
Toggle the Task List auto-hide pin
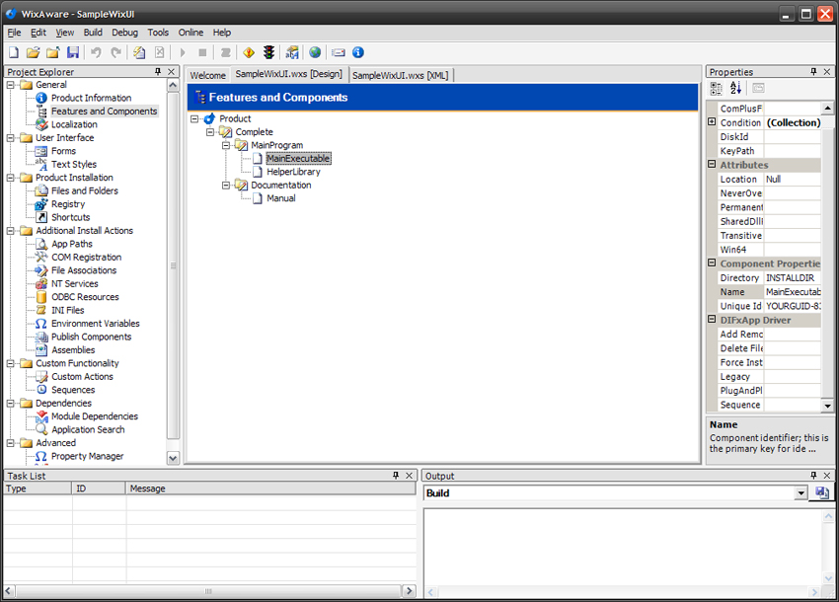click(396, 476)
